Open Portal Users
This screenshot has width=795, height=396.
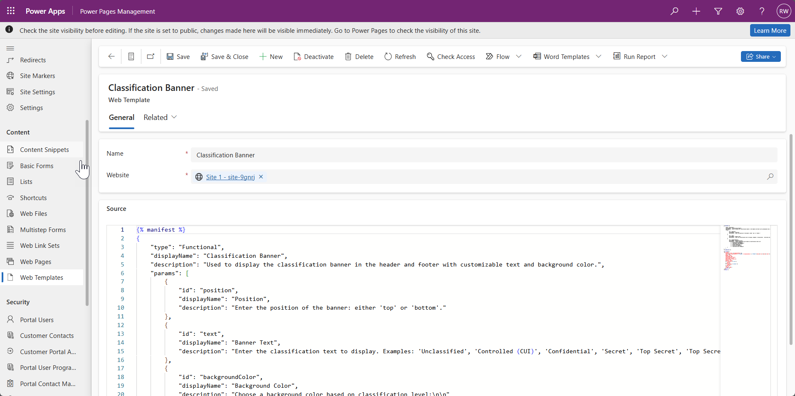tap(42, 320)
